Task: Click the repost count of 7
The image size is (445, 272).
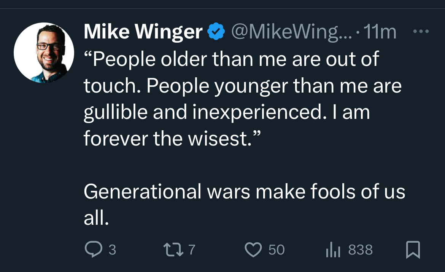Action: (192, 250)
